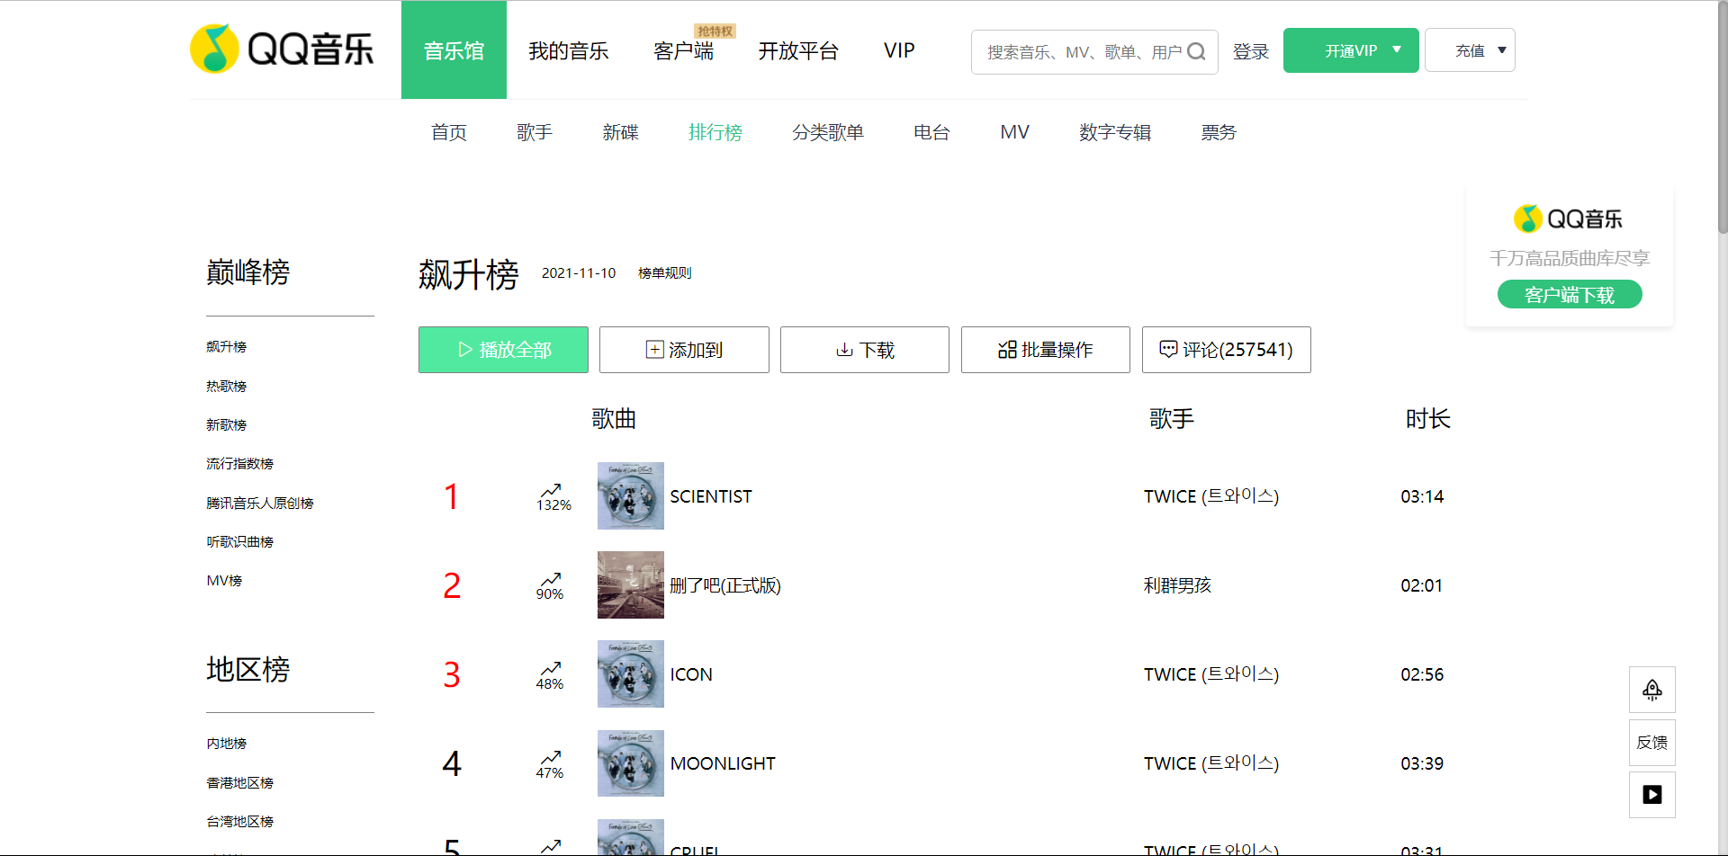Image resolution: width=1728 pixels, height=856 pixels.
Task: Open the floating player button
Action: [x=1651, y=795]
